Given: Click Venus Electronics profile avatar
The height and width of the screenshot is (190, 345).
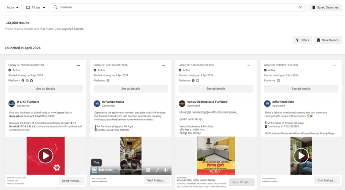Looking at the screenshot, I should click(182, 103).
